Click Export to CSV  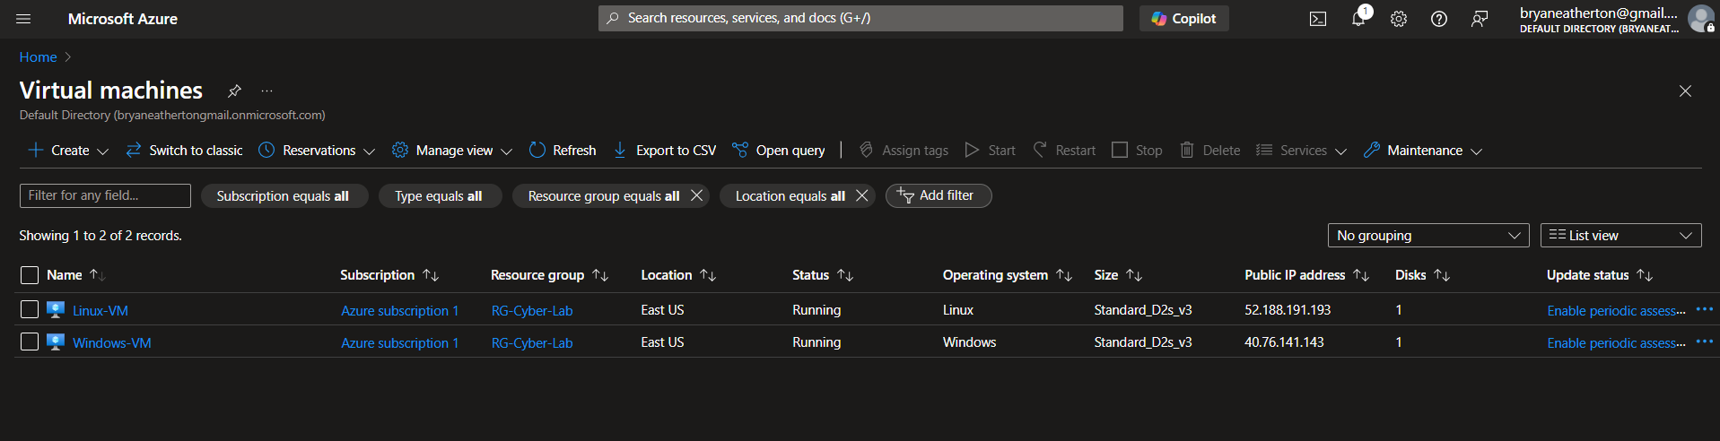click(665, 151)
